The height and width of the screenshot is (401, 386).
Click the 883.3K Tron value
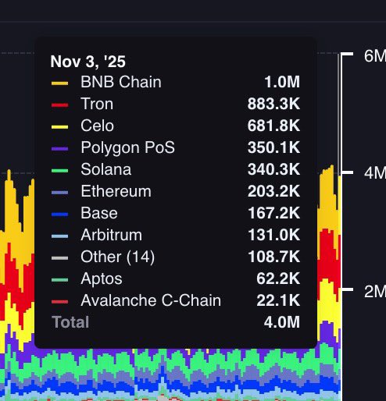point(273,104)
